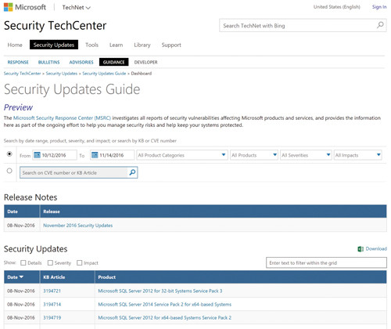The image size is (391, 329).
Task: Open SQL Server 2012 x64 Service Pack 2 link
Action: 165,317
